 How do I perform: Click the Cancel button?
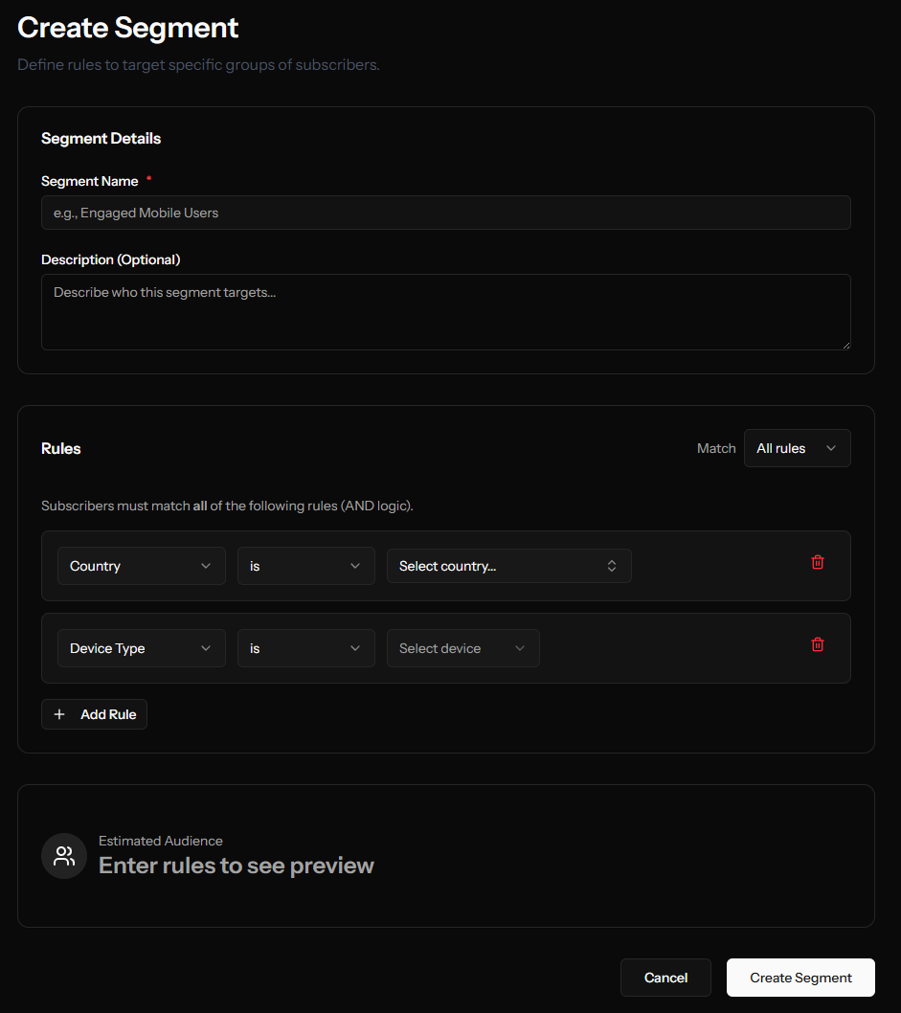point(665,978)
